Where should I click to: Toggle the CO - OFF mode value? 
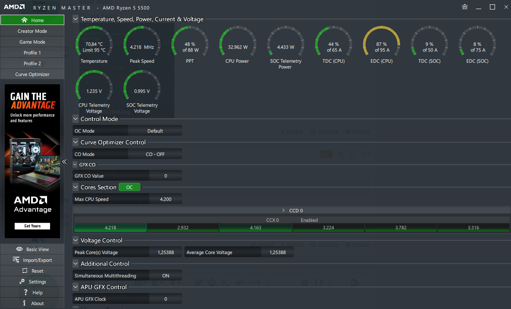(x=155, y=154)
